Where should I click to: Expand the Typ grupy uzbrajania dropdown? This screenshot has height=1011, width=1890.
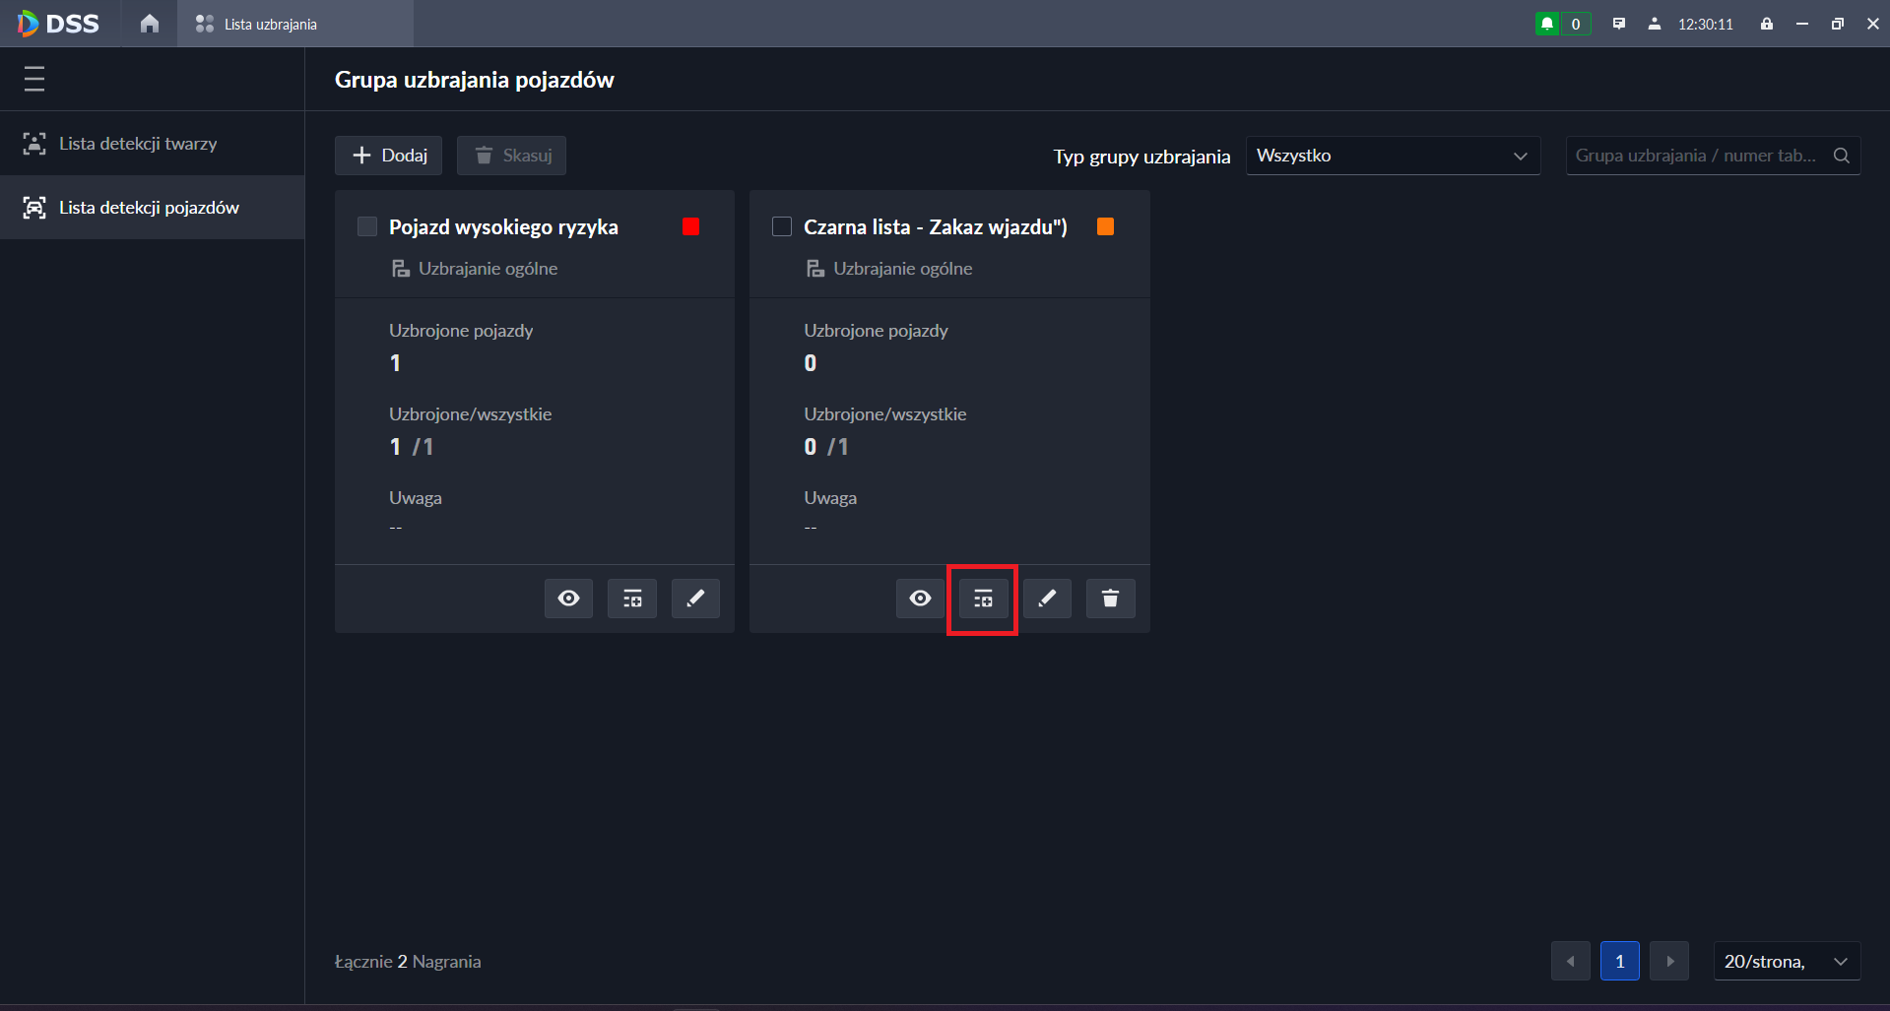coord(1393,156)
